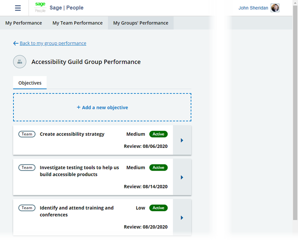Switch to My Performance tab
Screen dimensions: 298x241
(23, 23)
